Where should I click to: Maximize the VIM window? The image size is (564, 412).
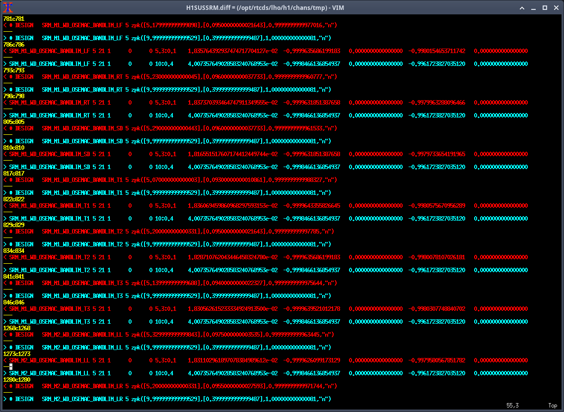click(x=545, y=8)
